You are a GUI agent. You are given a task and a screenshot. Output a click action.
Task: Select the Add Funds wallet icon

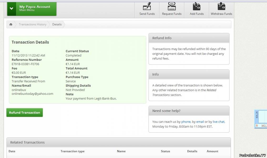197,7
